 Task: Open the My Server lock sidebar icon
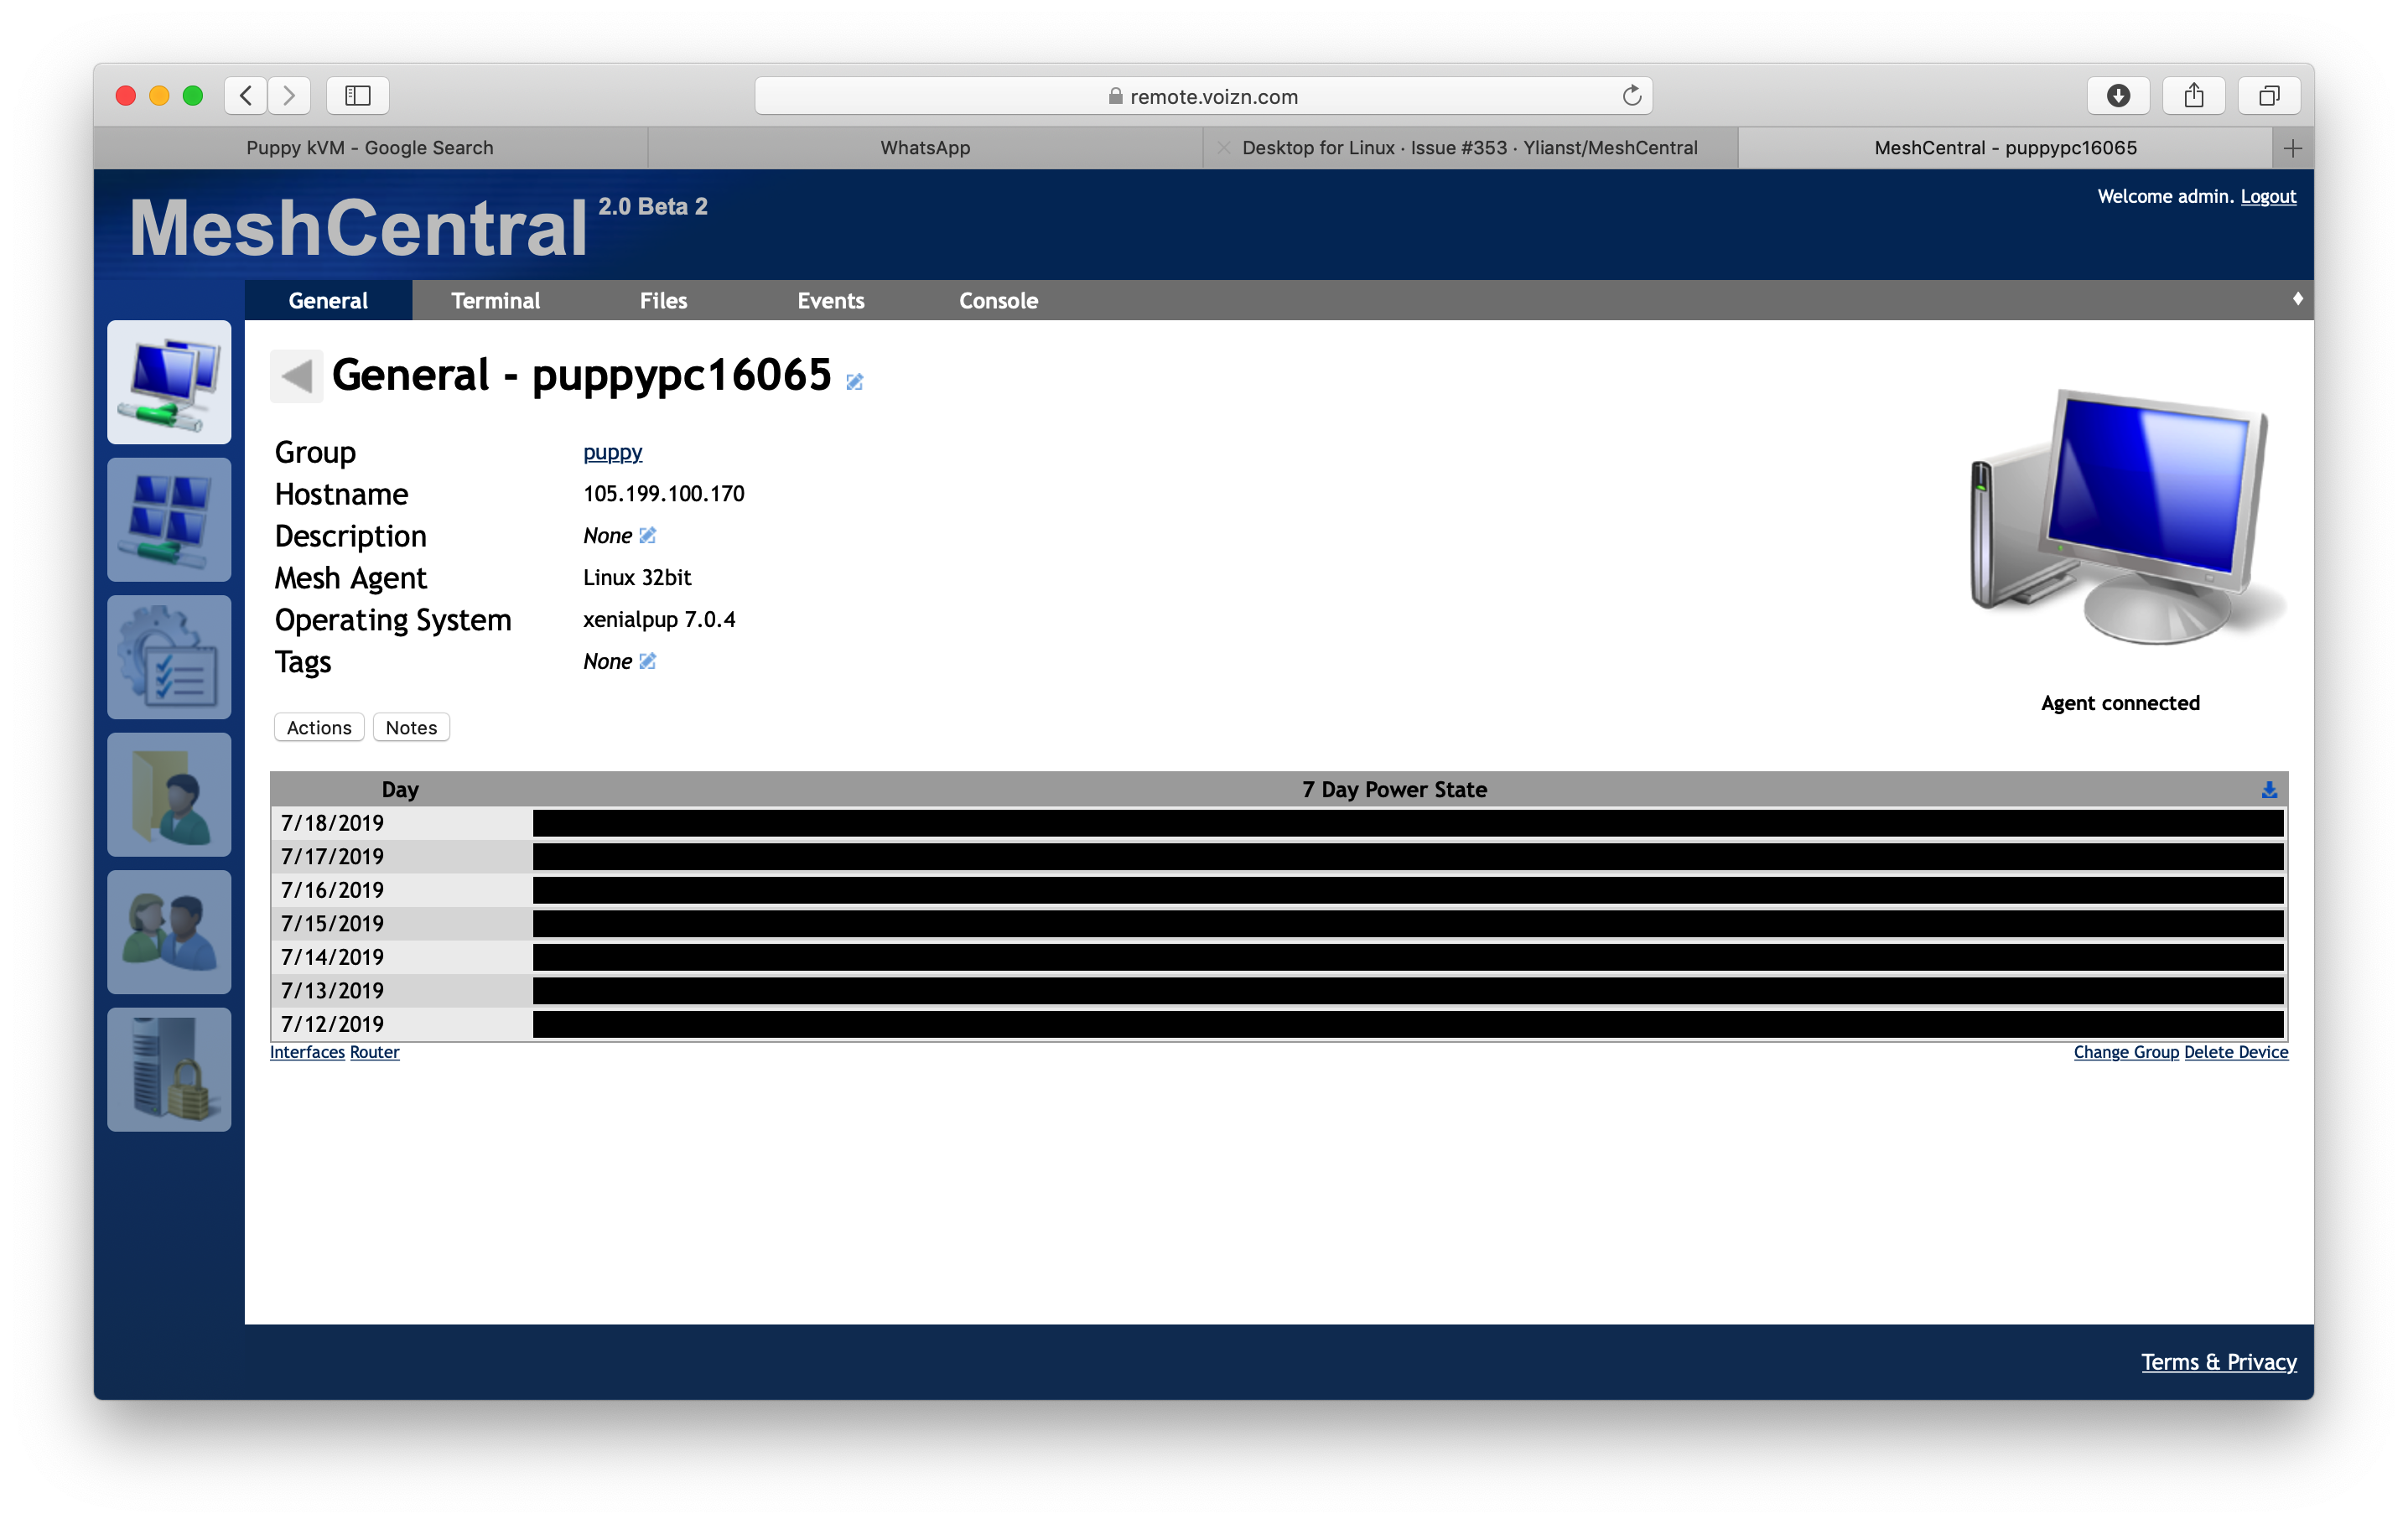click(x=168, y=1068)
